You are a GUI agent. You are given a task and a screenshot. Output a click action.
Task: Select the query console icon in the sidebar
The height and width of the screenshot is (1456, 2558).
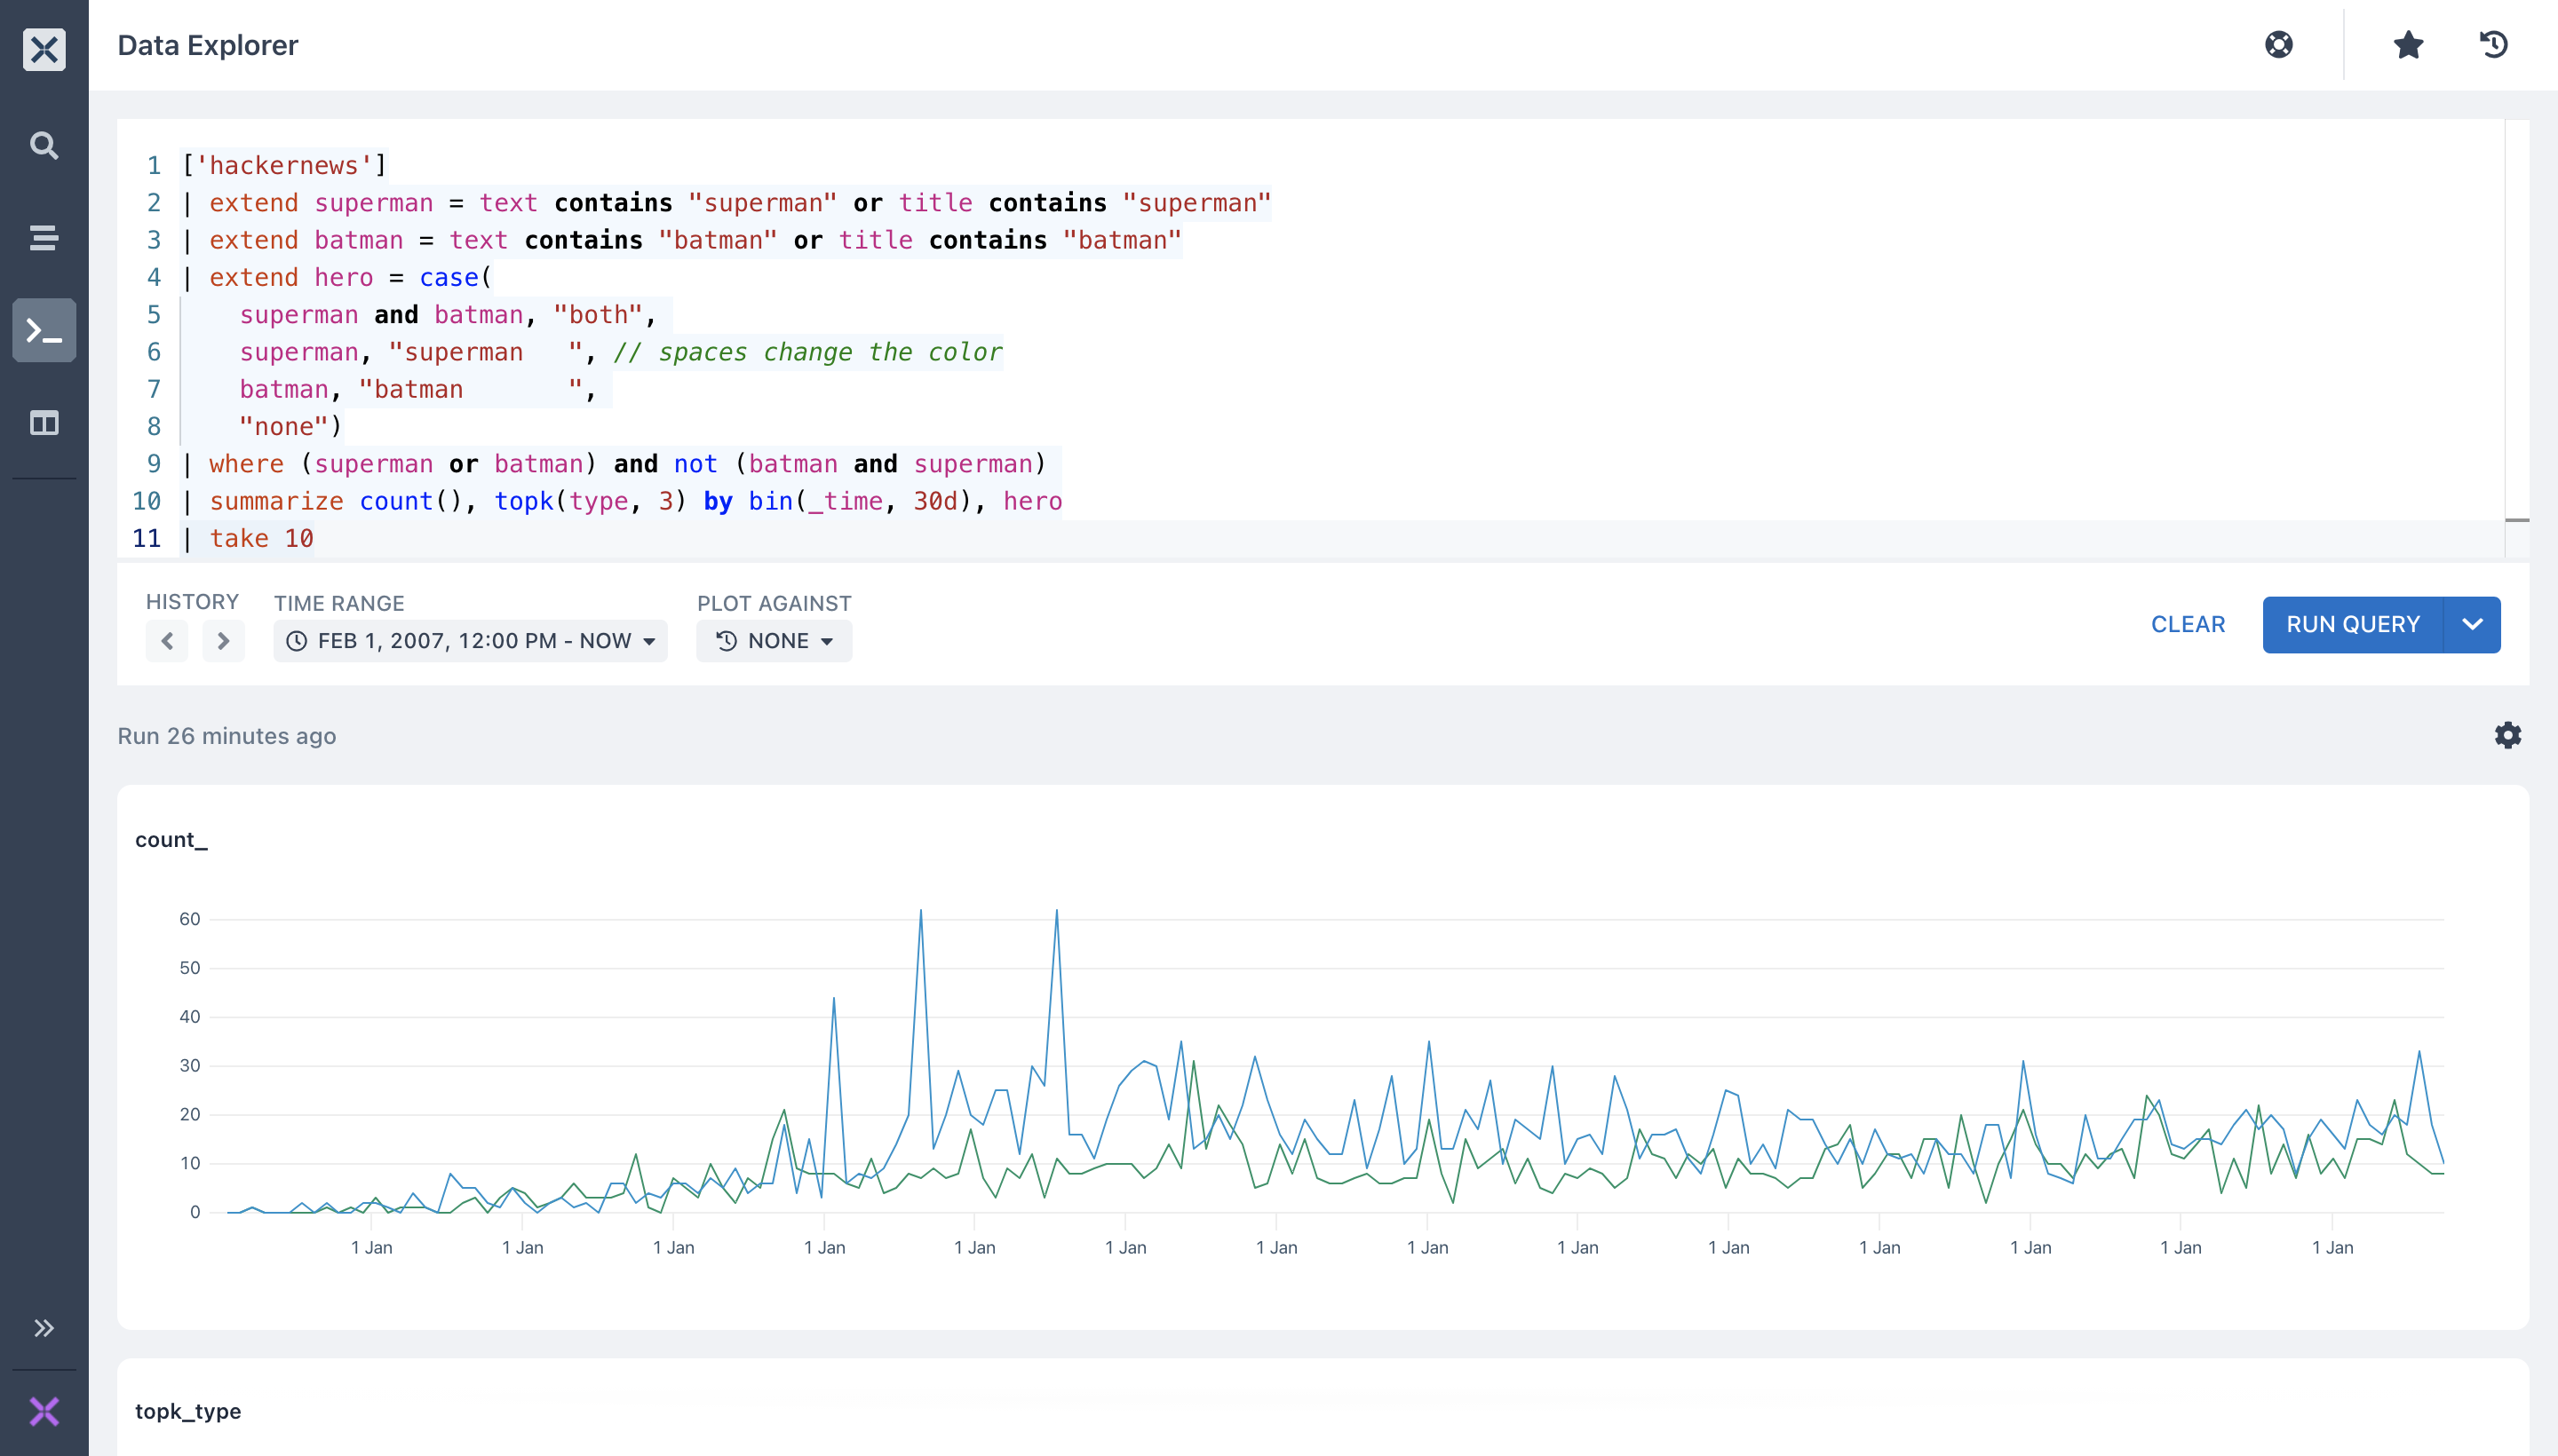44,330
